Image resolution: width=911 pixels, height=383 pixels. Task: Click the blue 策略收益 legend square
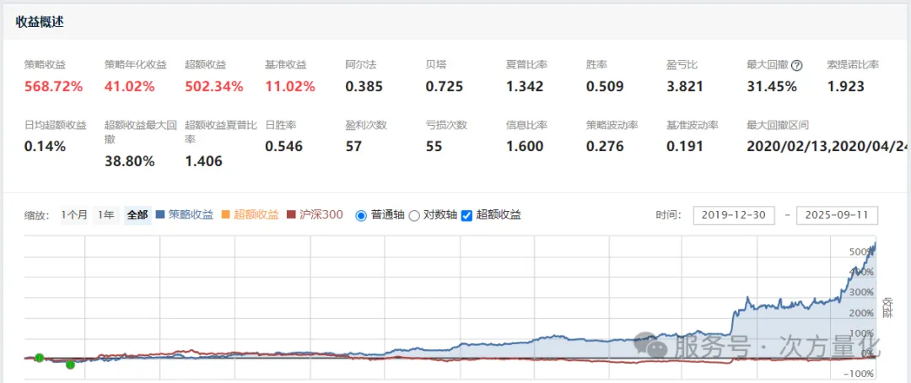pos(161,215)
